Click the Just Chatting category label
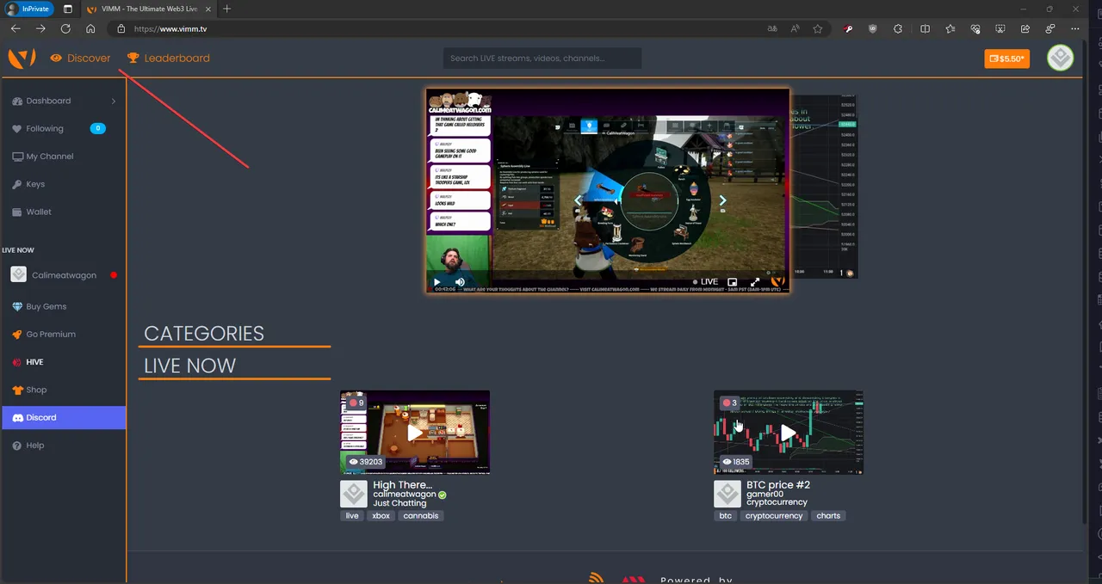This screenshot has height=584, width=1102. pyautogui.click(x=399, y=503)
